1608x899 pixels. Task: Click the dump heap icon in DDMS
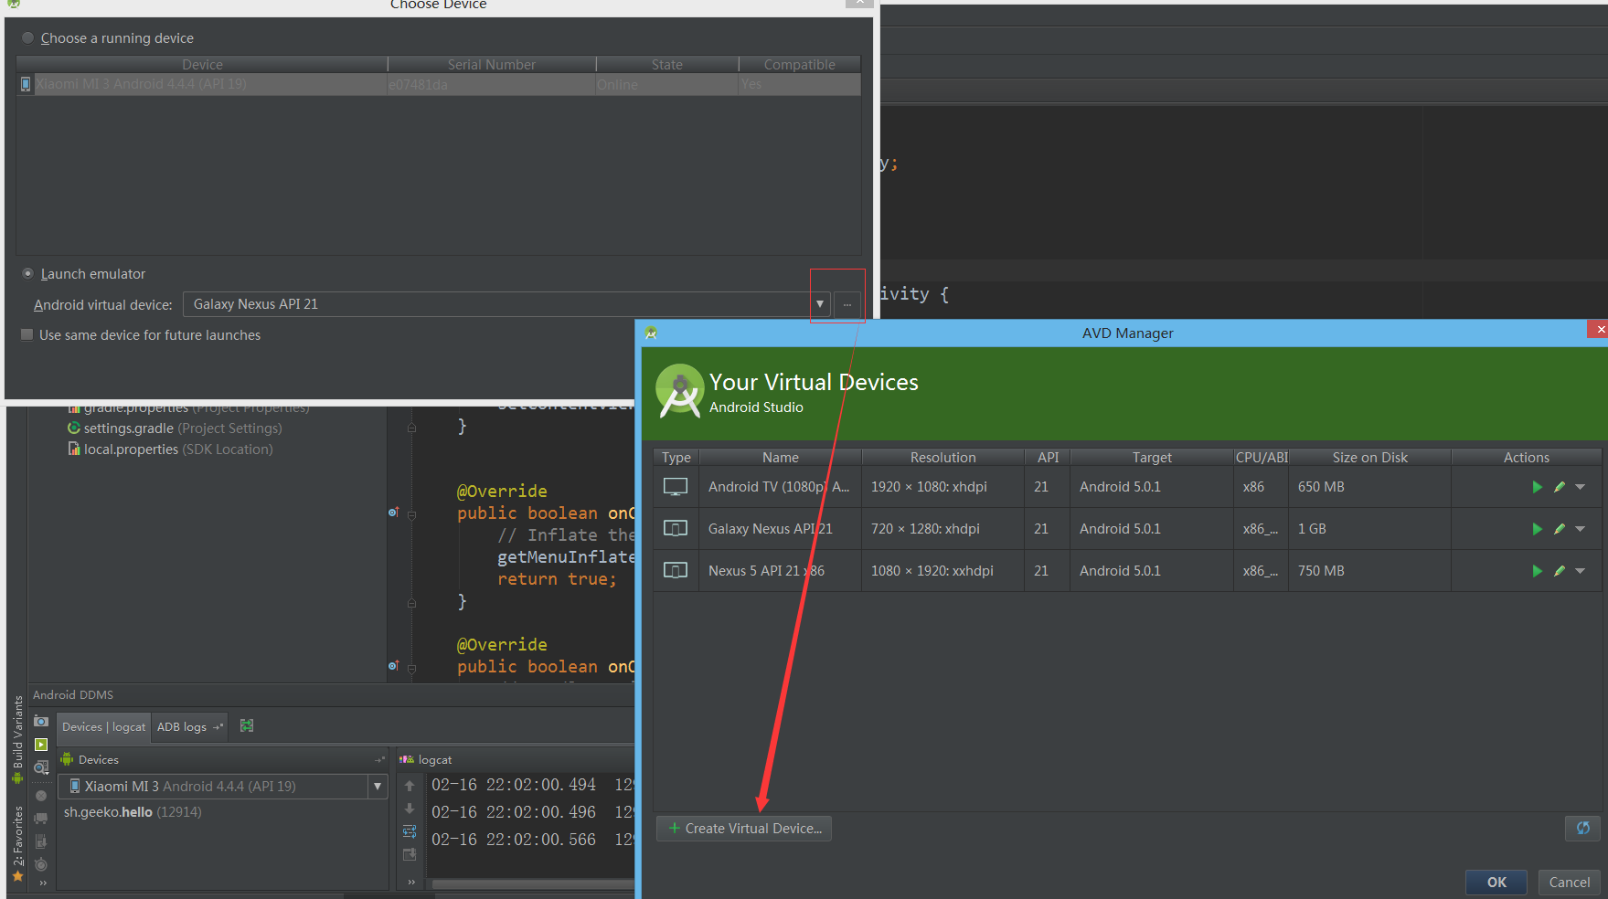[x=41, y=841]
